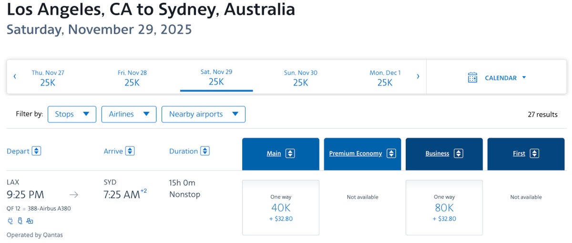Choose the 40K Main one-way fare
This screenshot has width=572, height=243.
(281, 207)
